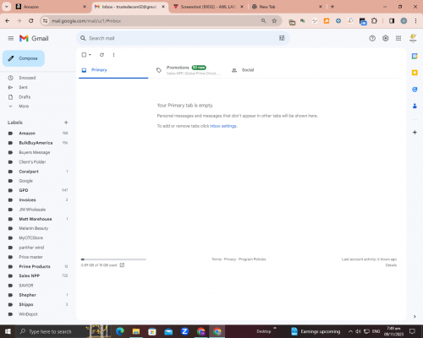Open the Details account activity link
Screen dimensions: 423x338
tap(391, 265)
